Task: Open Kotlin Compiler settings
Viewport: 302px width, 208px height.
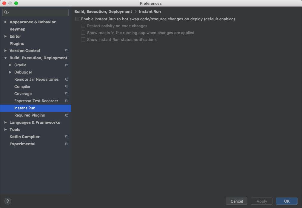Action: pos(25,137)
